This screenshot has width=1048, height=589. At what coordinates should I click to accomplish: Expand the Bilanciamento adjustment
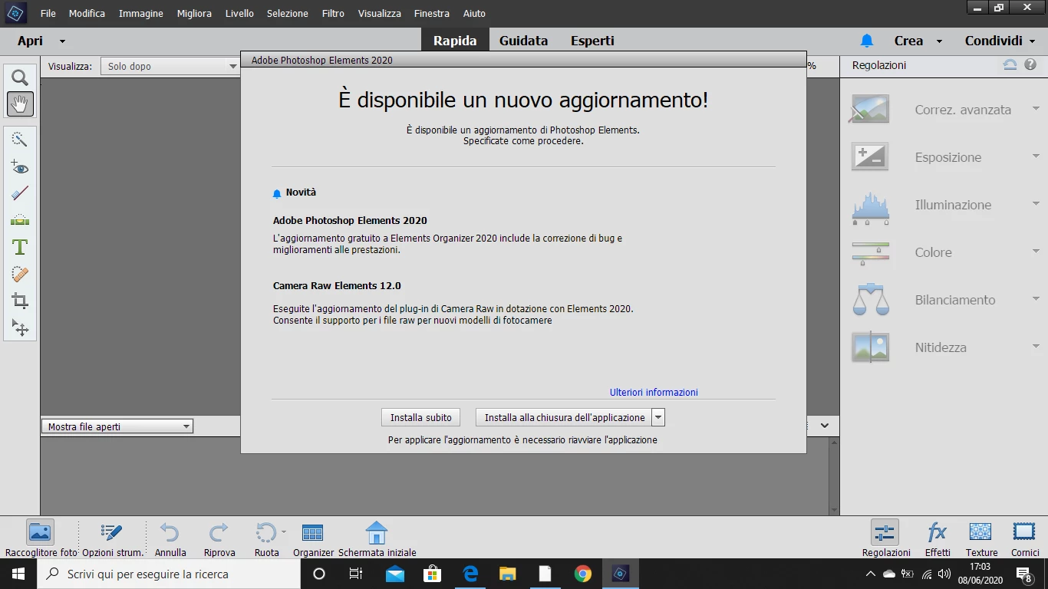coord(1036,299)
